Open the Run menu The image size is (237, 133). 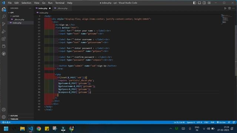[x=50, y=3]
